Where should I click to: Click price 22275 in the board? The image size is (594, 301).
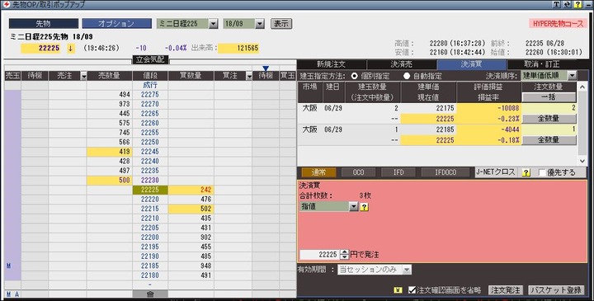tap(150, 95)
